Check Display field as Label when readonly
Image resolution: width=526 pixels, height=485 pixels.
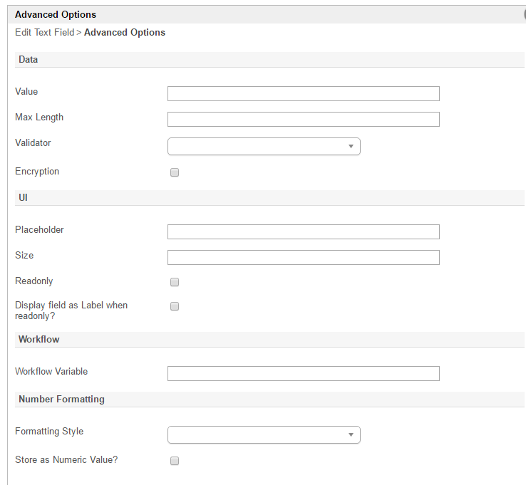pos(175,306)
